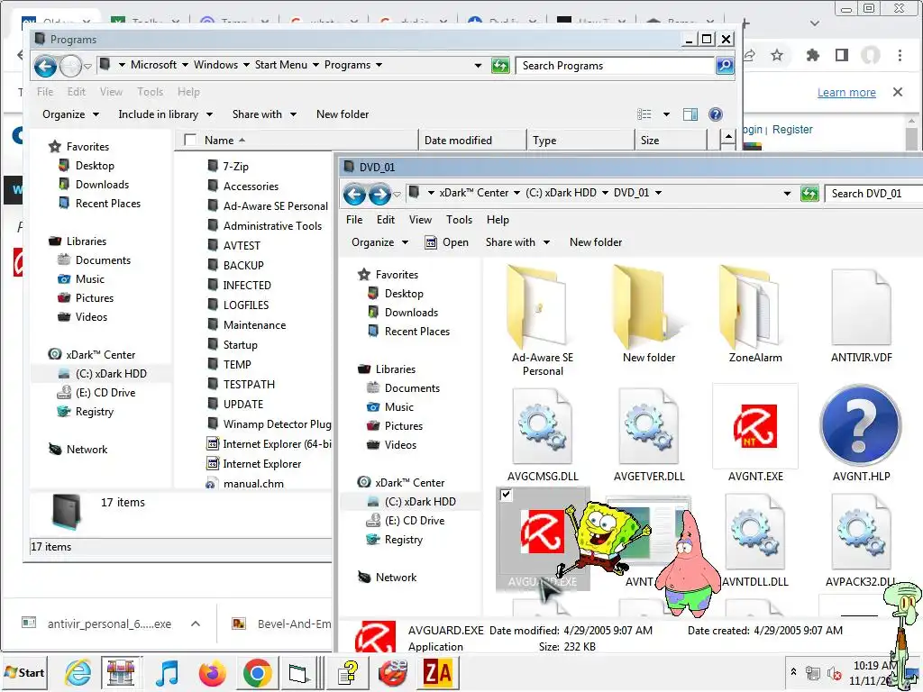
Task: Refresh the Programs window address bar
Action: [499, 65]
